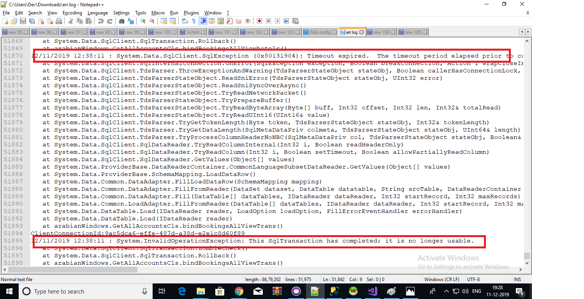584x299 pixels.
Task: Open the Encoding menu
Action: (x=72, y=13)
